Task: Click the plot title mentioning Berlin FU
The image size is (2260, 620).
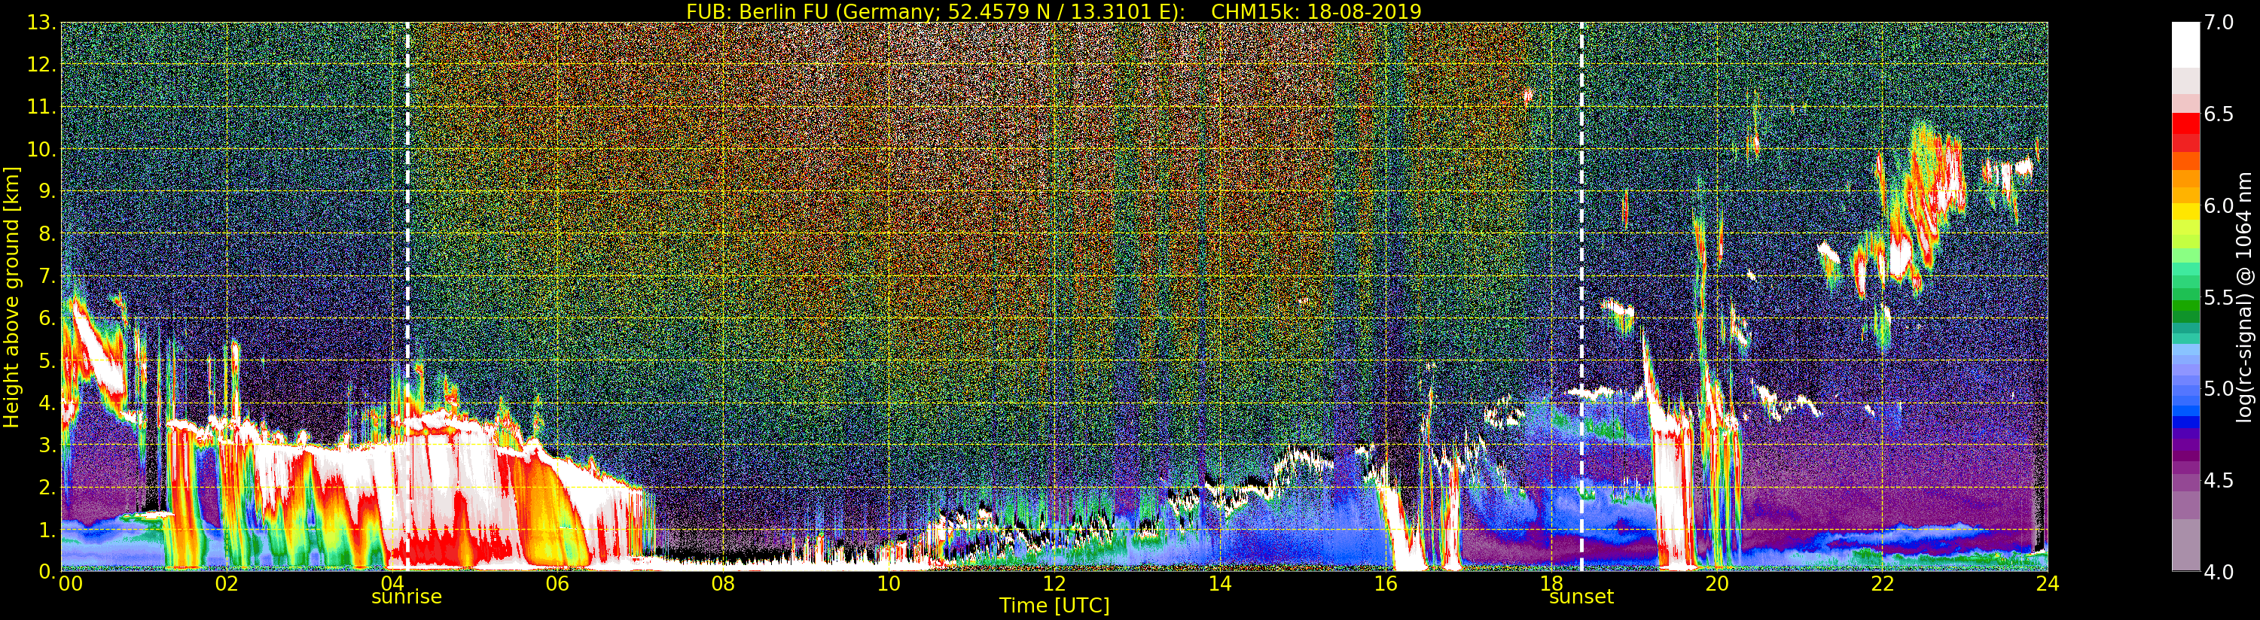Action: [x=1054, y=11]
